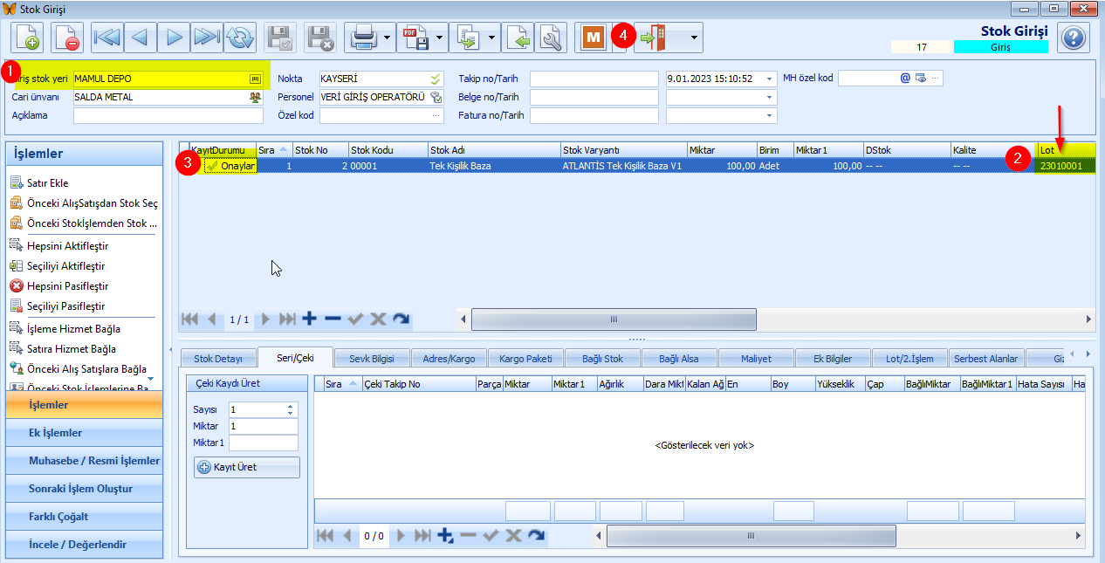
Task: Click the new record document icon
Action: click(x=30, y=38)
